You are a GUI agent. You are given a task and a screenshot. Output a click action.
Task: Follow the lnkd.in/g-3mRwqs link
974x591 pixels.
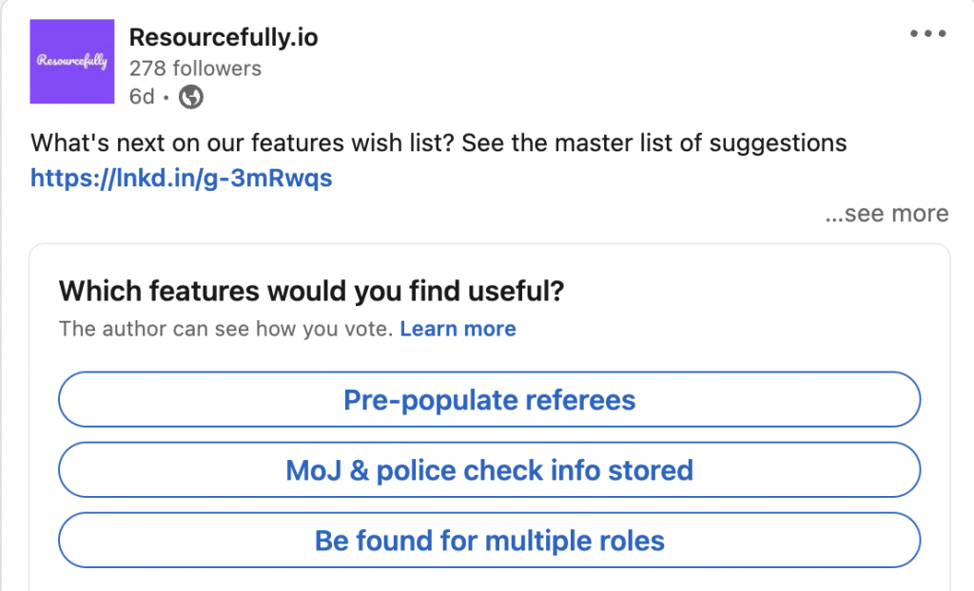[x=182, y=179]
